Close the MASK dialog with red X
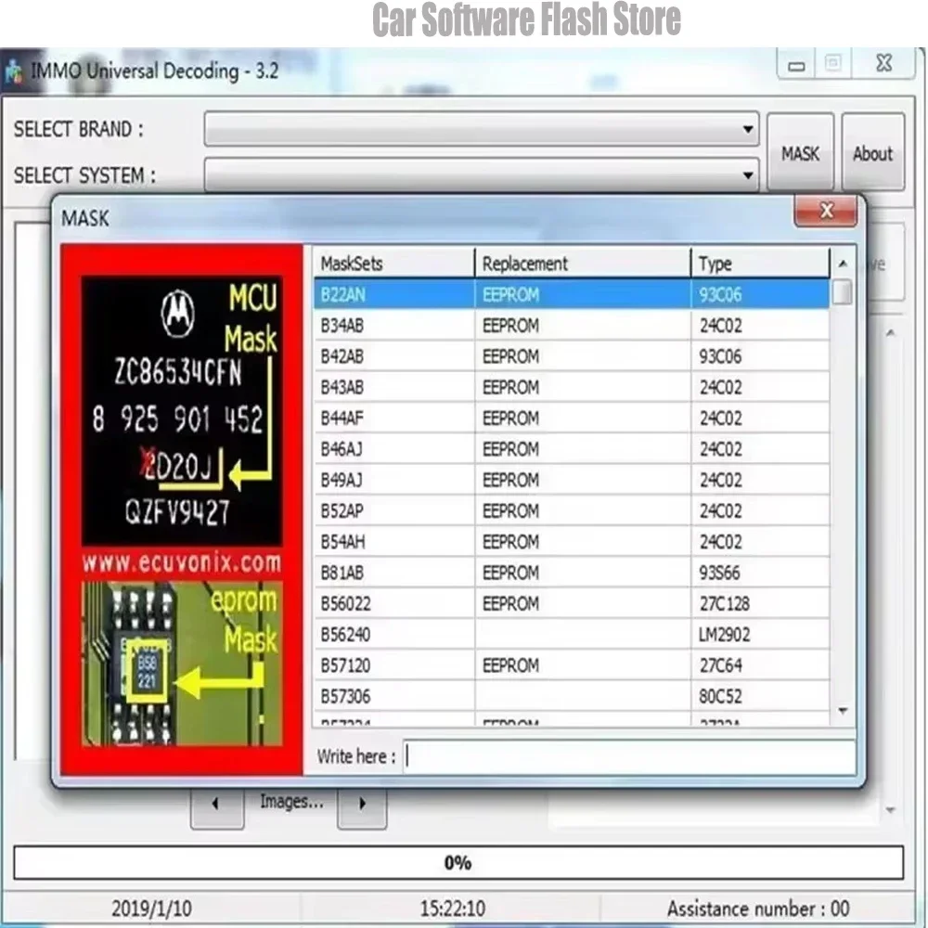This screenshot has width=928, height=928. [826, 211]
